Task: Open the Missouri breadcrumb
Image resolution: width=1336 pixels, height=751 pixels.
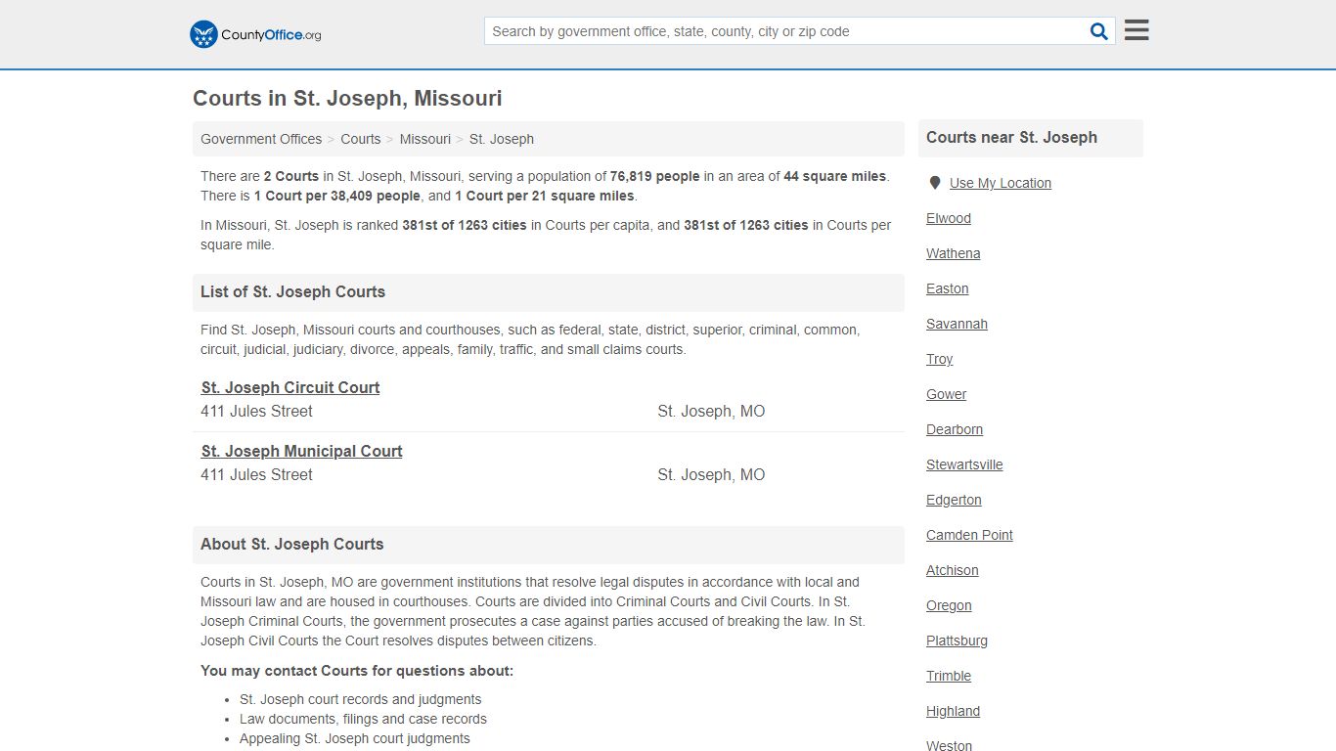Action: [425, 139]
